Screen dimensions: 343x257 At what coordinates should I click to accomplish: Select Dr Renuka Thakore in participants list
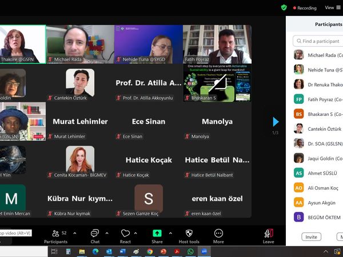[x=318, y=85]
